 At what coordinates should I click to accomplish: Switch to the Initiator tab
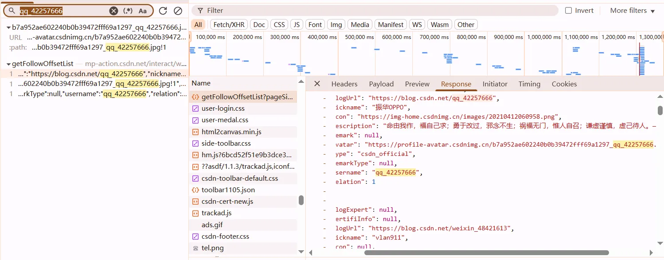pos(495,84)
